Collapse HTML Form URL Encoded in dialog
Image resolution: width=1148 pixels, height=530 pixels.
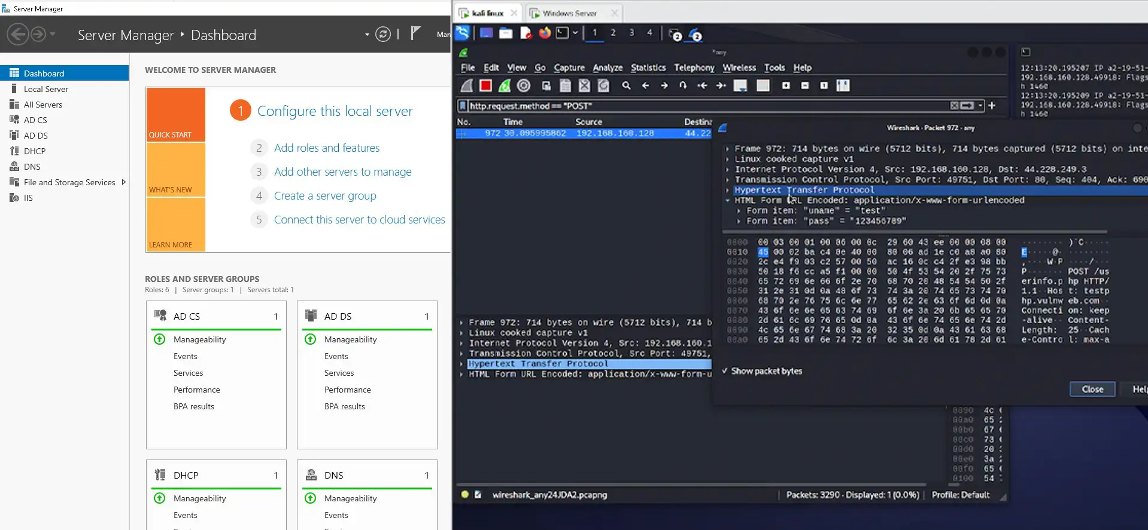point(727,200)
